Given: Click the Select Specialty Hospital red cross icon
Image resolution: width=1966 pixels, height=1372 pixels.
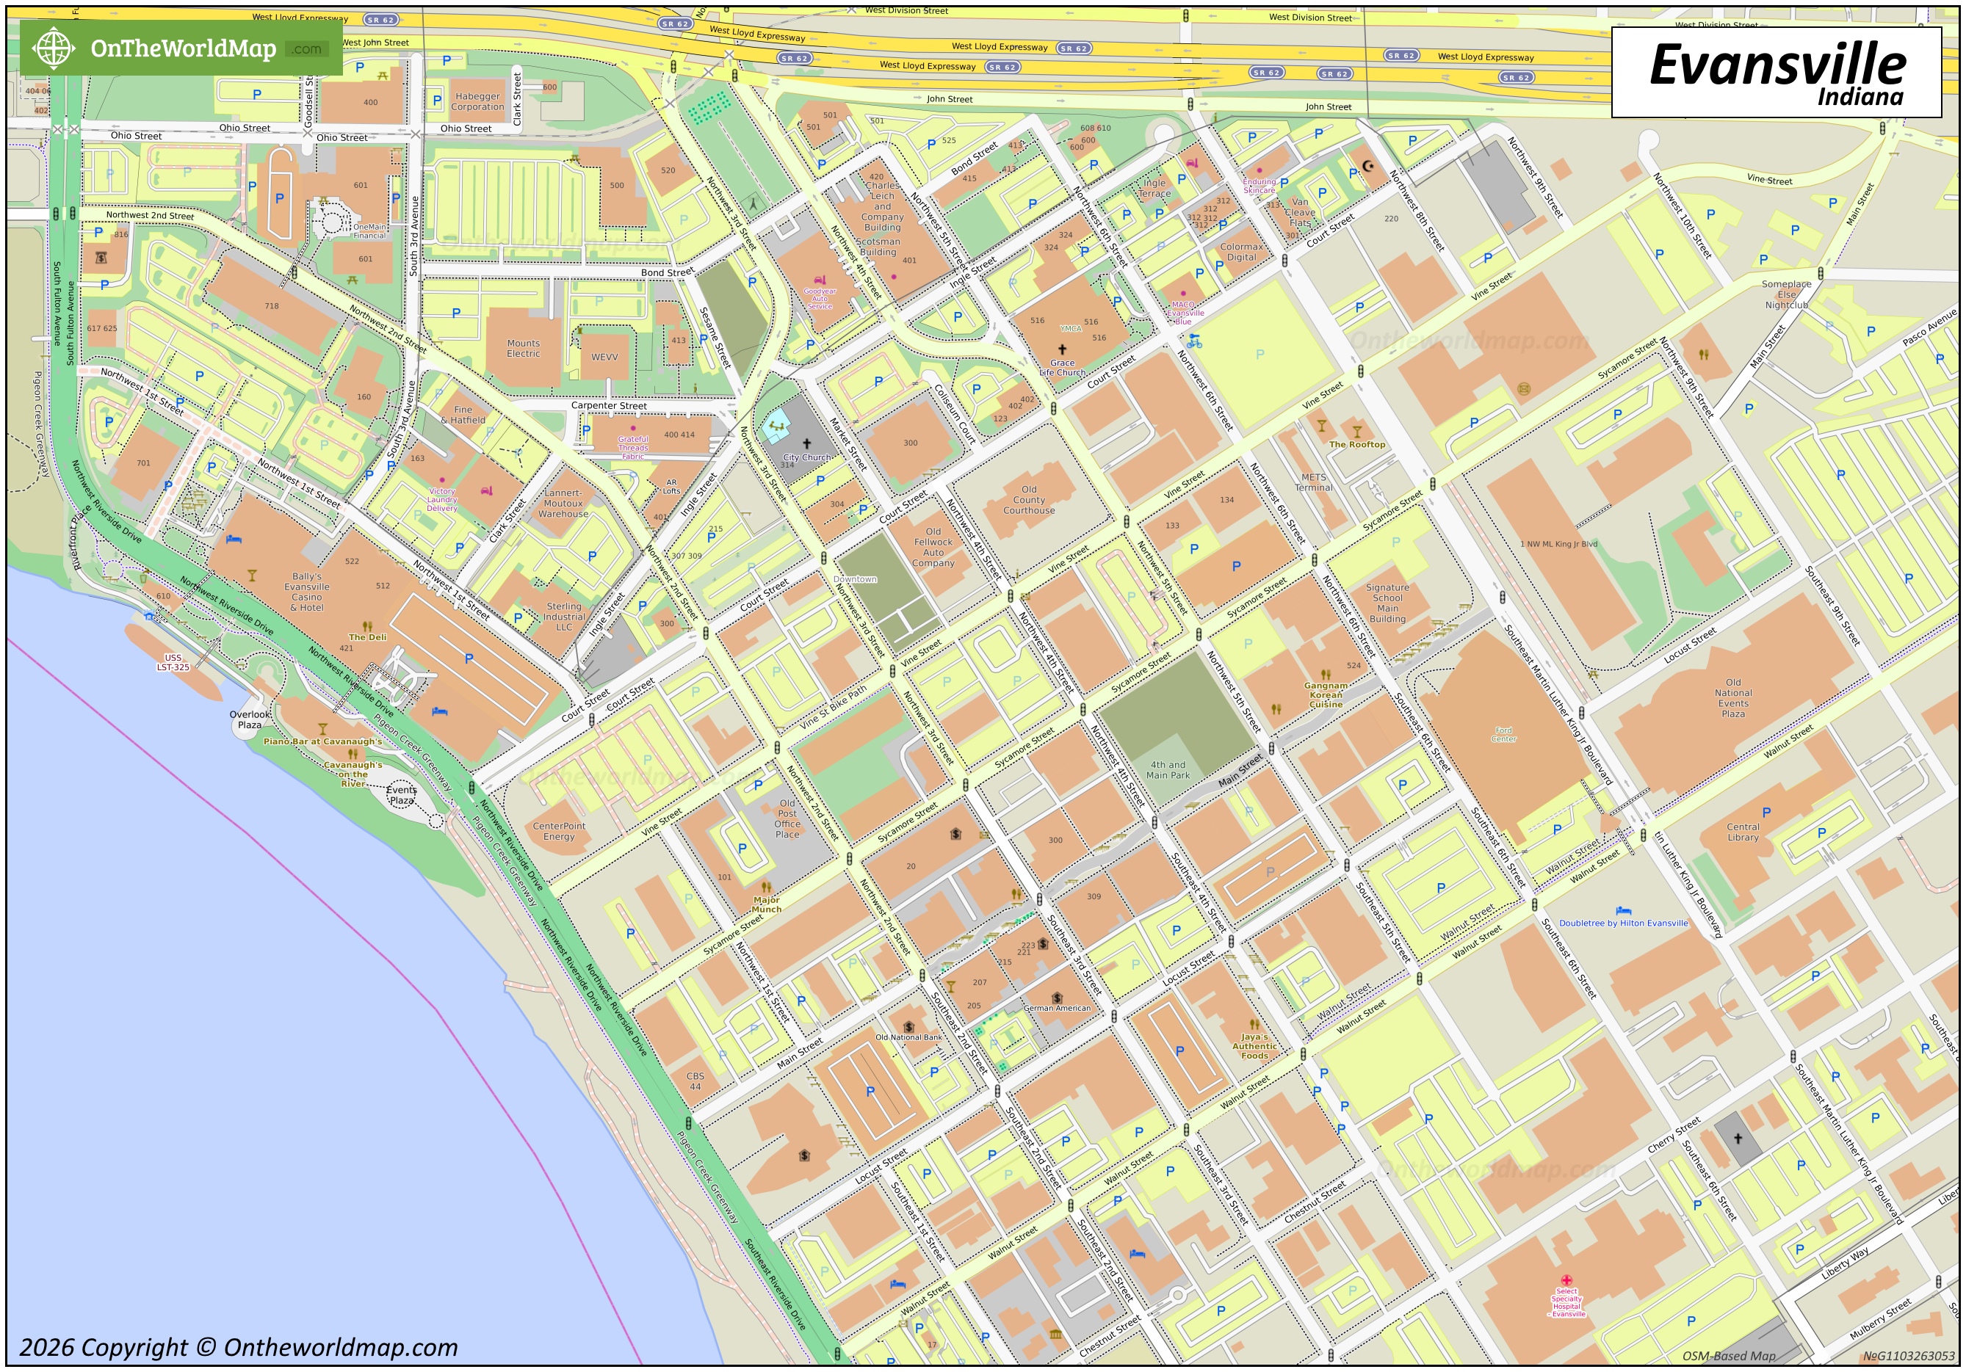Looking at the screenshot, I should [1566, 1280].
